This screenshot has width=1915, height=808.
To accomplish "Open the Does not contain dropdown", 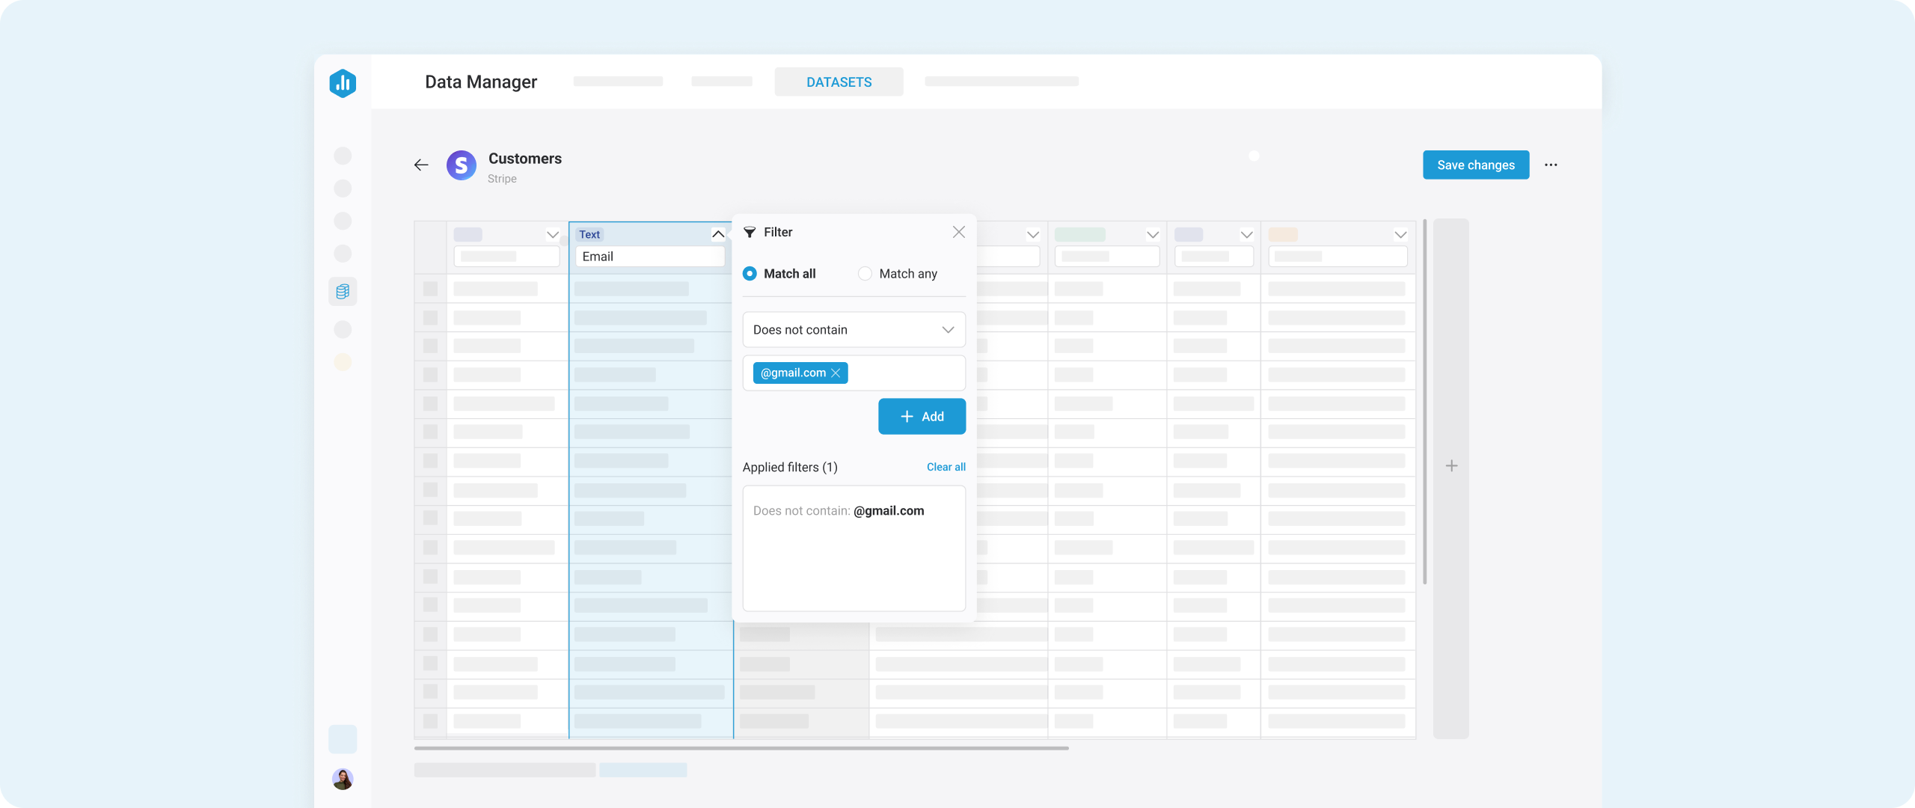I will click(854, 330).
